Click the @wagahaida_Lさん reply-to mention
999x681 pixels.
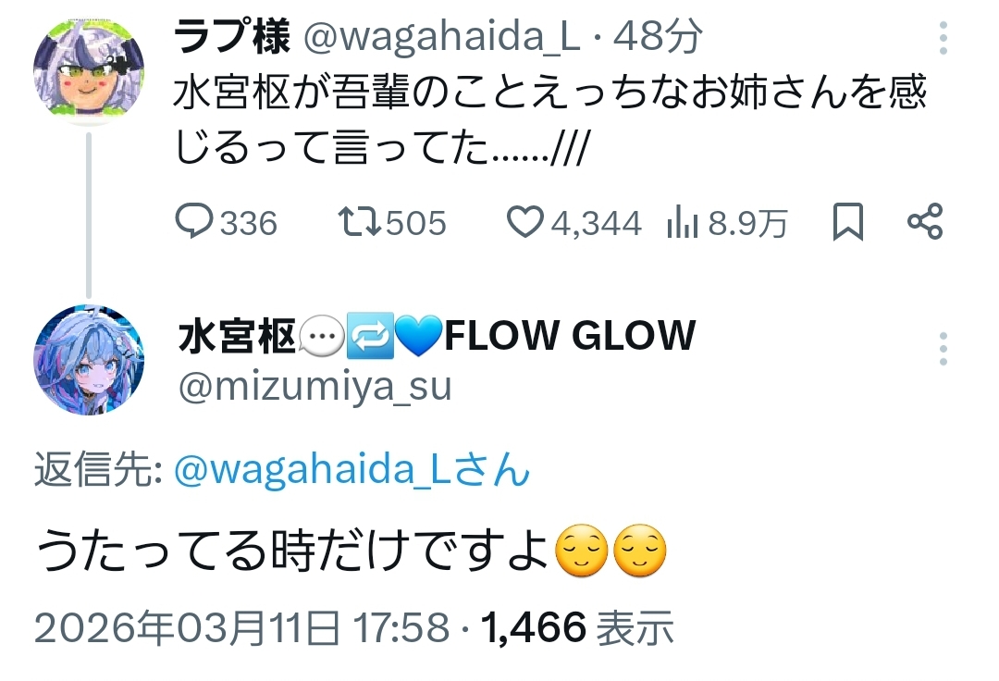[x=351, y=469]
